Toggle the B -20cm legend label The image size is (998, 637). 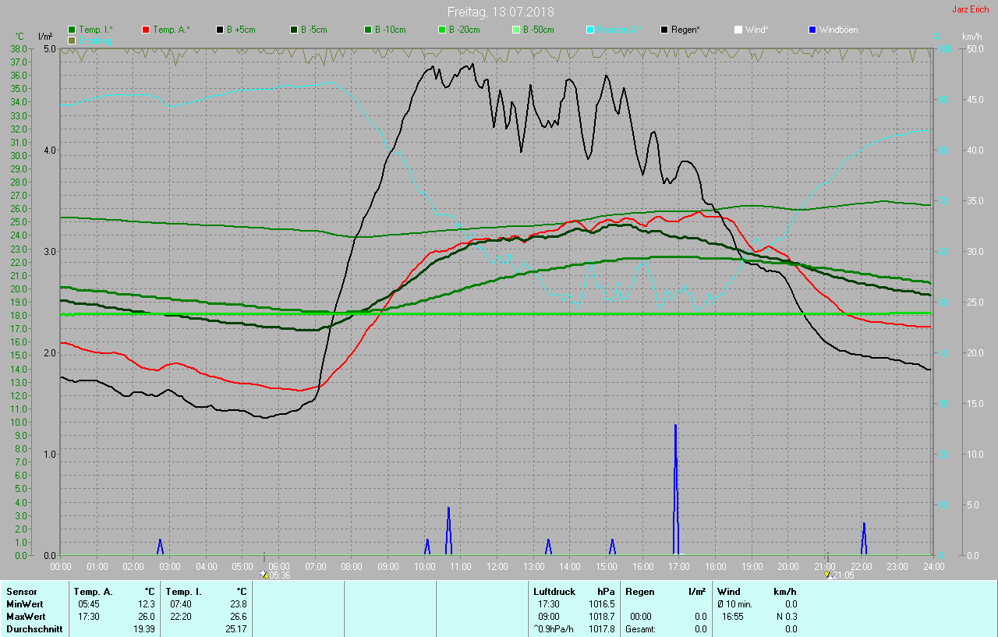coord(464,30)
